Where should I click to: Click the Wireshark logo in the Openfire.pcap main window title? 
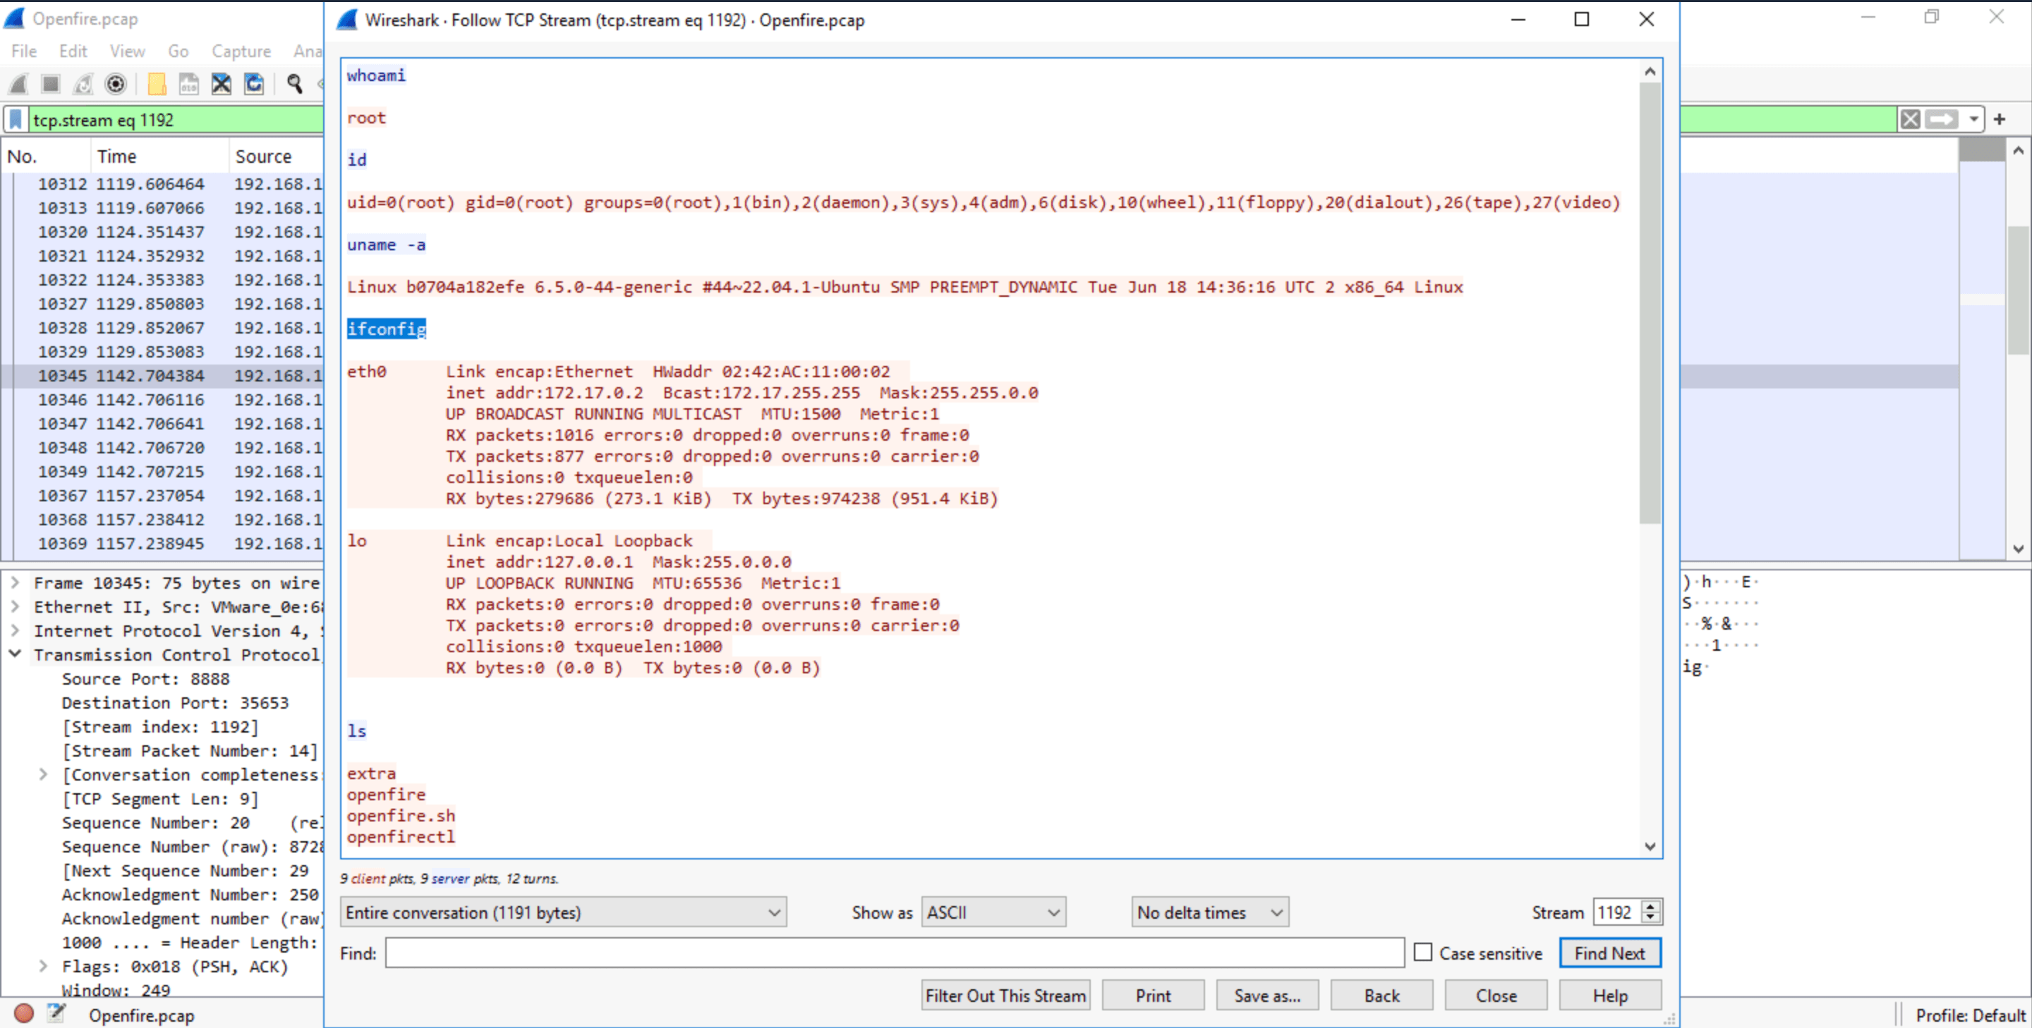click(x=14, y=18)
